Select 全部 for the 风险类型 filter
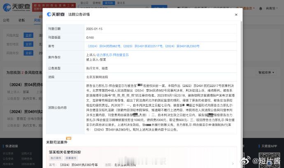The width and height of the screenshot is (284, 168). (28, 35)
